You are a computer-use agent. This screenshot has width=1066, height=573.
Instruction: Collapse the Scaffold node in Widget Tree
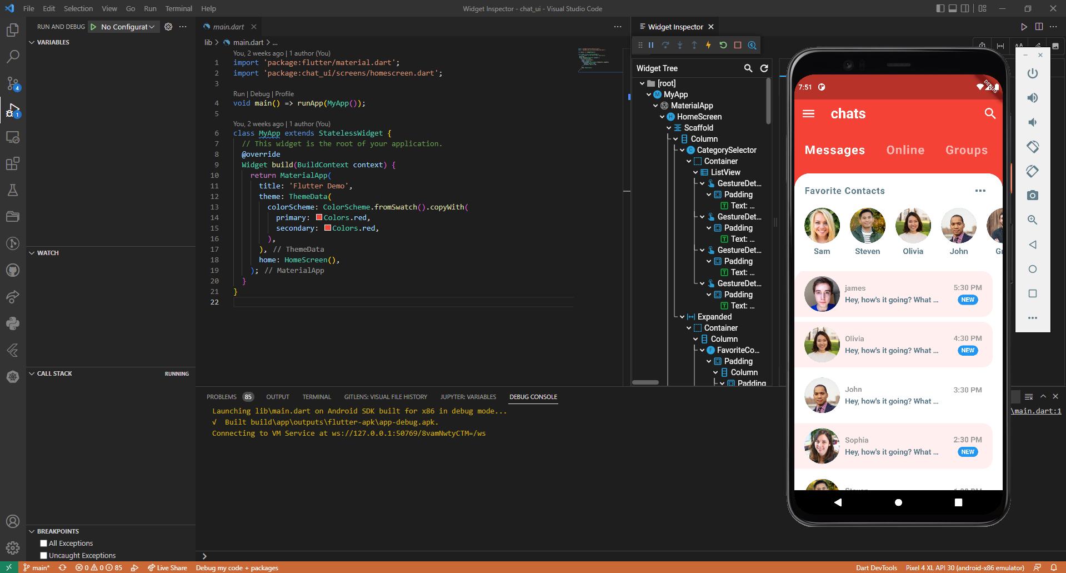pos(669,127)
